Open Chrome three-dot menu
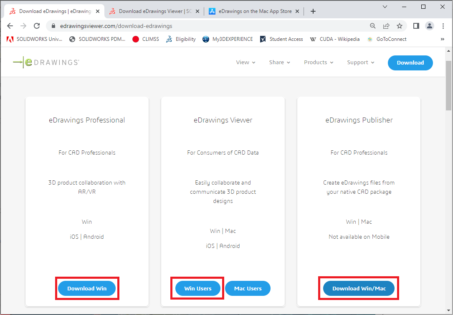The width and height of the screenshot is (453, 315). (x=443, y=26)
